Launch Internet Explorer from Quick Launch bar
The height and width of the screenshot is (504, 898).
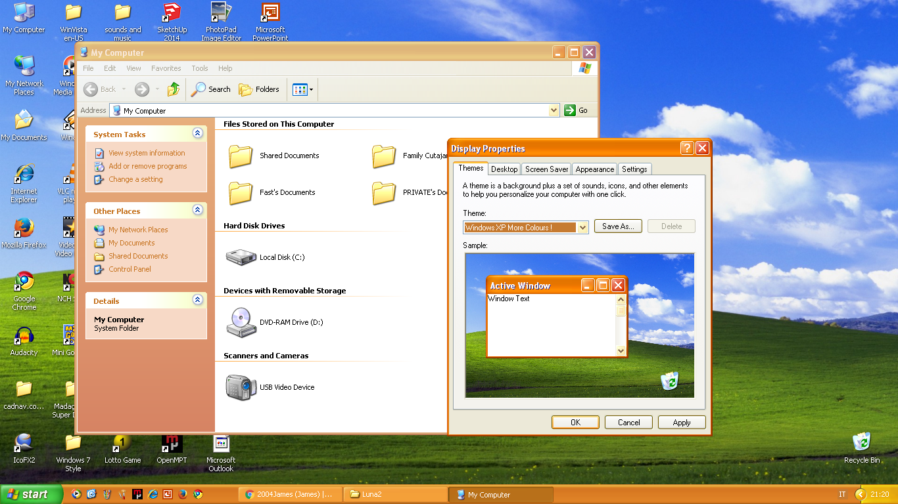pos(153,494)
